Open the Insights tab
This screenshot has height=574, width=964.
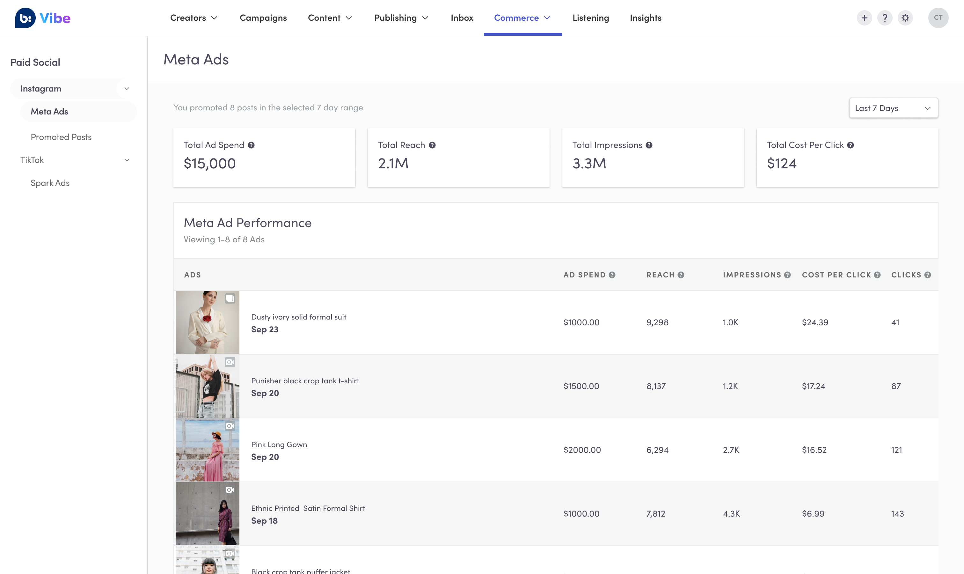click(645, 18)
